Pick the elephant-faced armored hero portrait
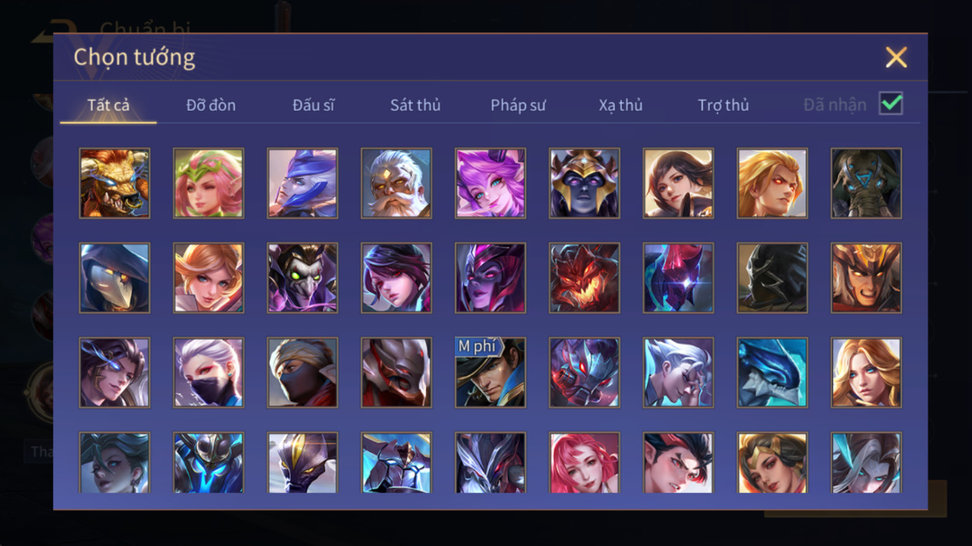972x546 pixels. click(x=866, y=183)
